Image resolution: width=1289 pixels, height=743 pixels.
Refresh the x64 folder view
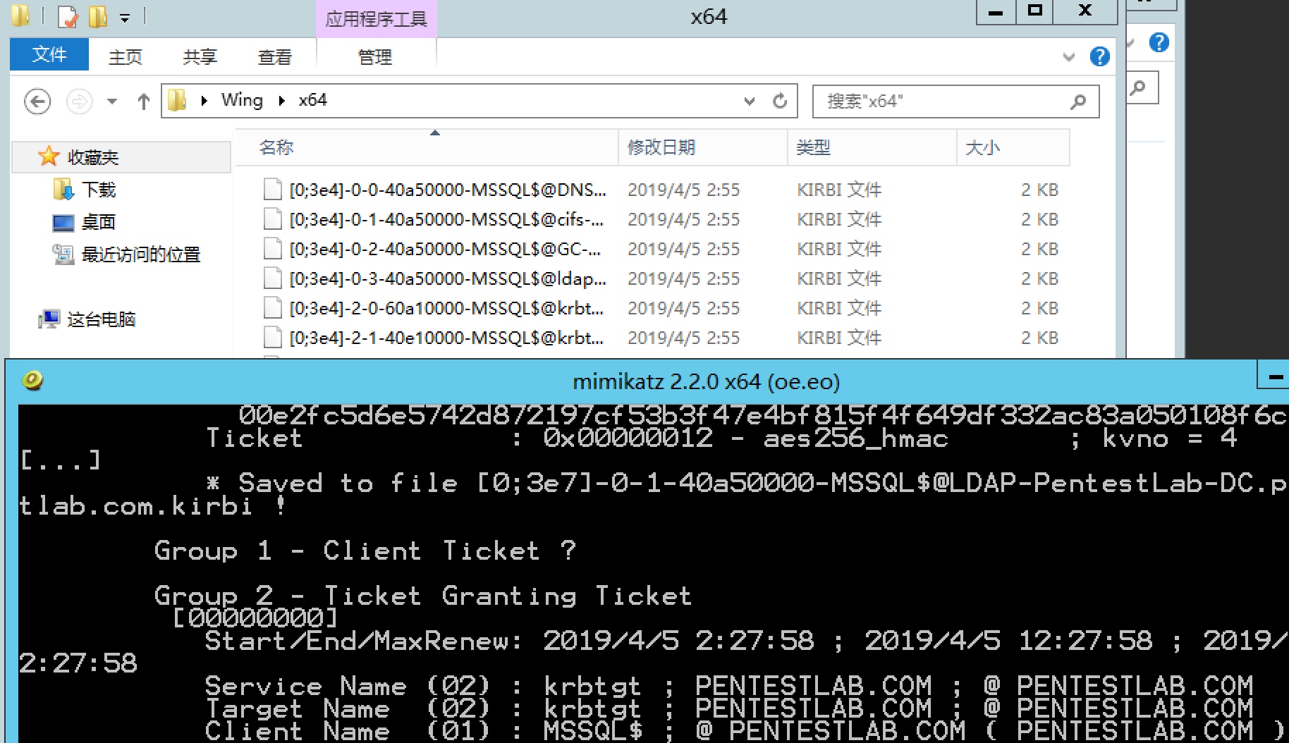(x=780, y=102)
